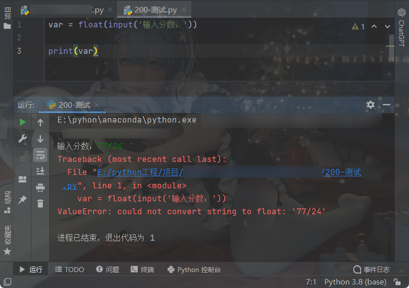409x288 pixels.
Task: Go to next highlighted error chevron
Action: pyautogui.click(x=388, y=26)
